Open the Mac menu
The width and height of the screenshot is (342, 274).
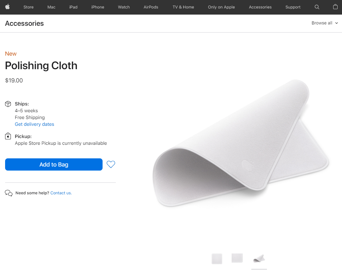pyautogui.click(x=51, y=7)
